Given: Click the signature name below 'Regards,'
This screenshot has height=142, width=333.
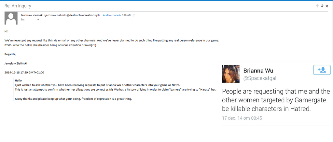Looking at the screenshot, I should pos(16,63).
